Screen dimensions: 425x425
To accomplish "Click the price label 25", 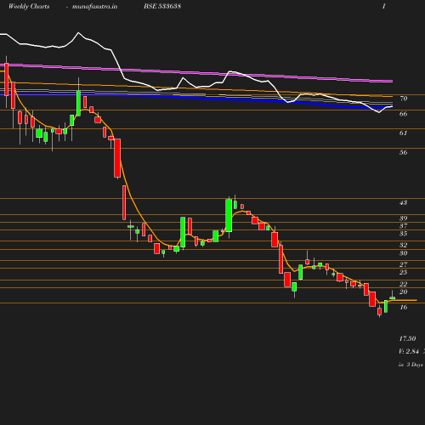I will [x=404, y=272].
